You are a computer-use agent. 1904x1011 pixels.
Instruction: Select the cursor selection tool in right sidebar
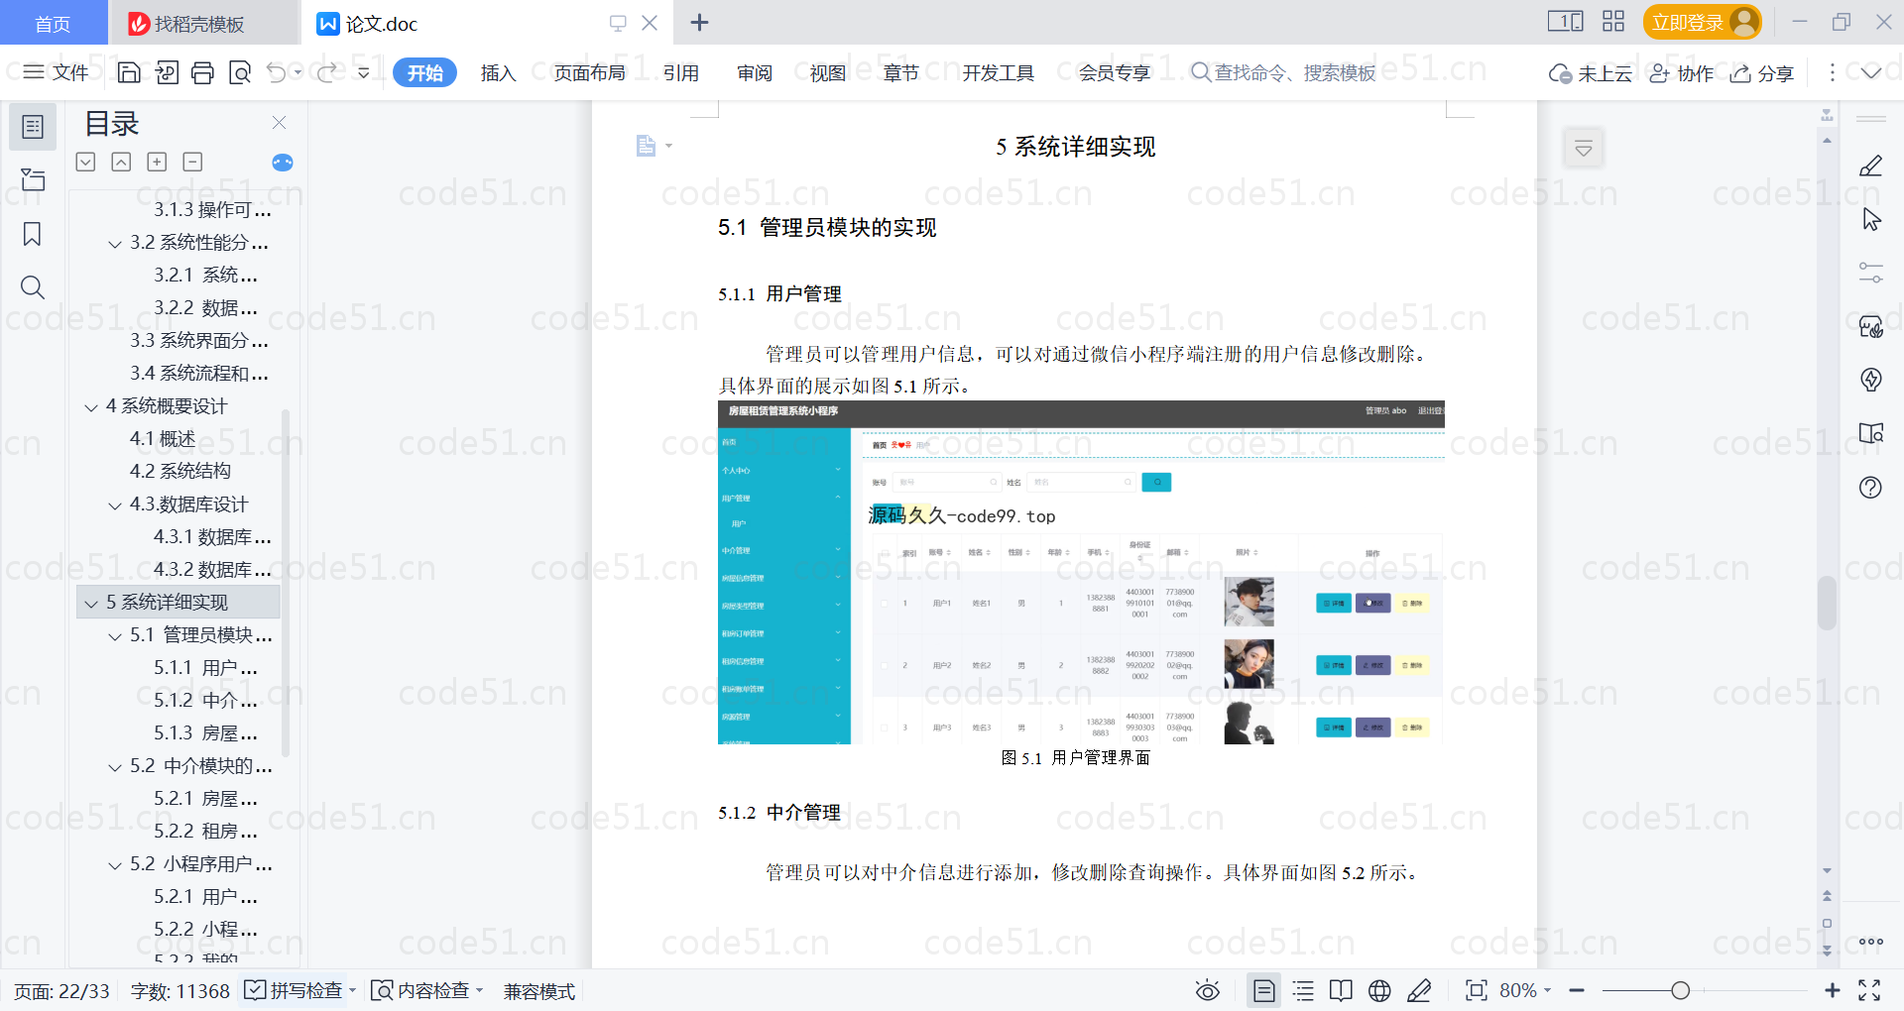pos(1871,219)
